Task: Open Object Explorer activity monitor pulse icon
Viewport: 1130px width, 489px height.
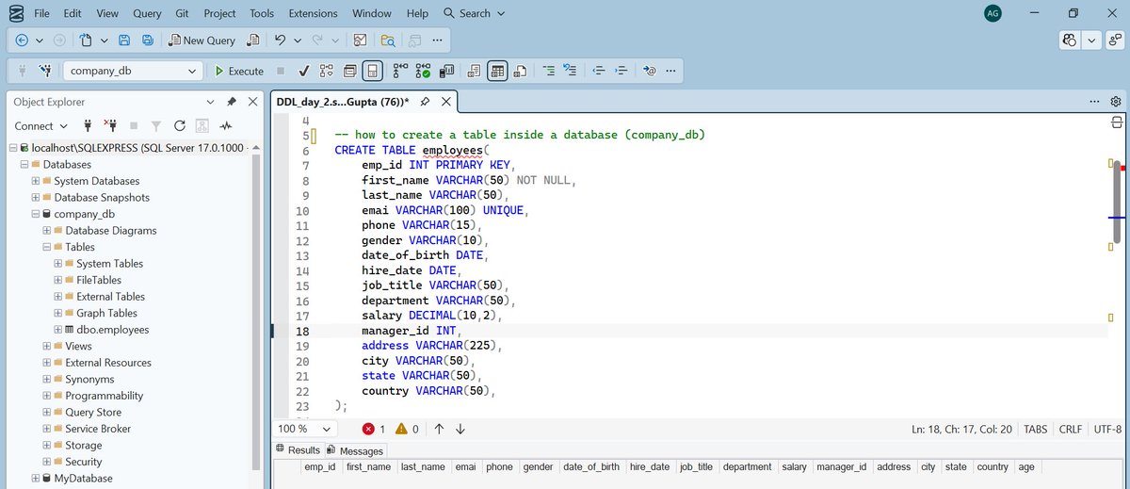Action: [225, 125]
